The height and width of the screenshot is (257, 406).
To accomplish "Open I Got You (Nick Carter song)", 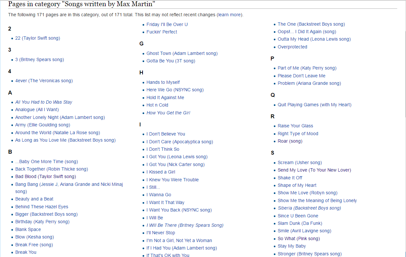I will [175, 164].
